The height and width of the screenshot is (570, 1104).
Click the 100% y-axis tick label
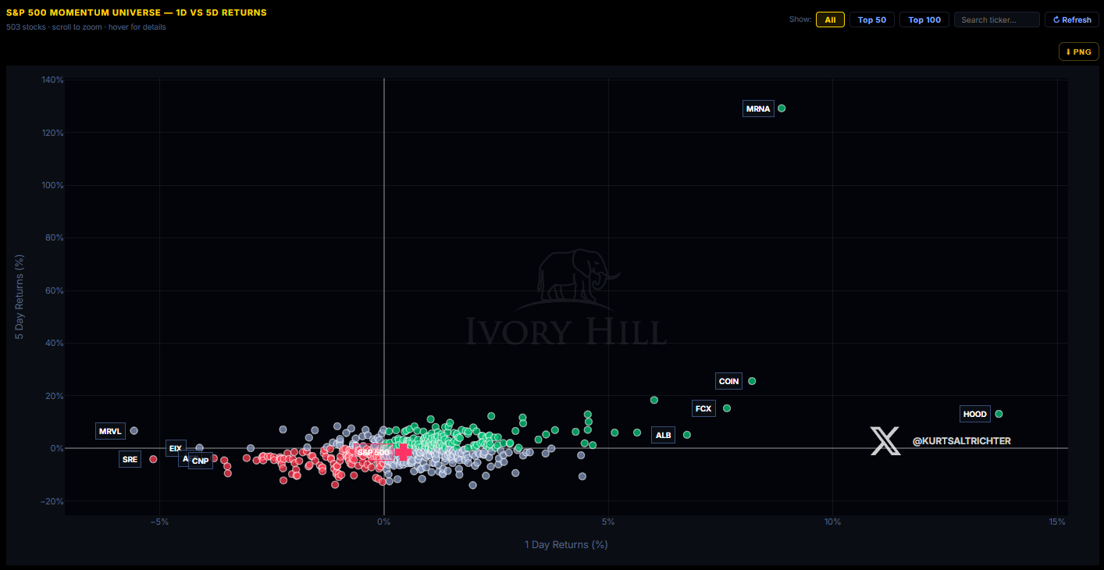coord(52,185)
